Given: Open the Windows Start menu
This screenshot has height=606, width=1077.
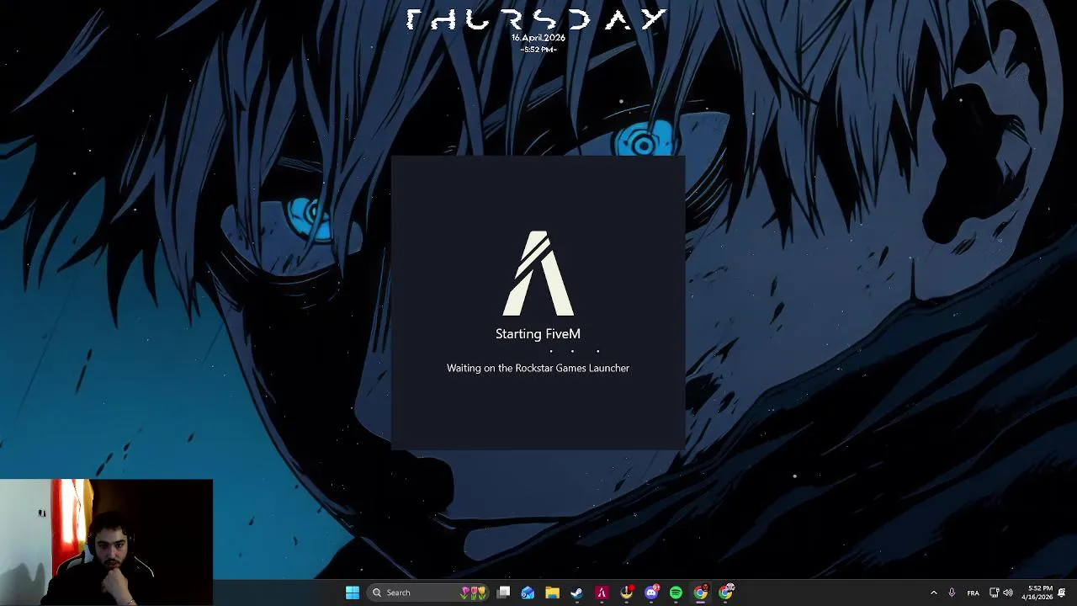Looking at the screenshot, I should click(353, 593).
